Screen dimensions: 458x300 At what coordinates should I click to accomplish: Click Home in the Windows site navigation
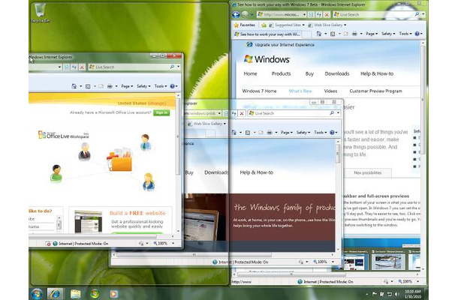coord(250,73)
